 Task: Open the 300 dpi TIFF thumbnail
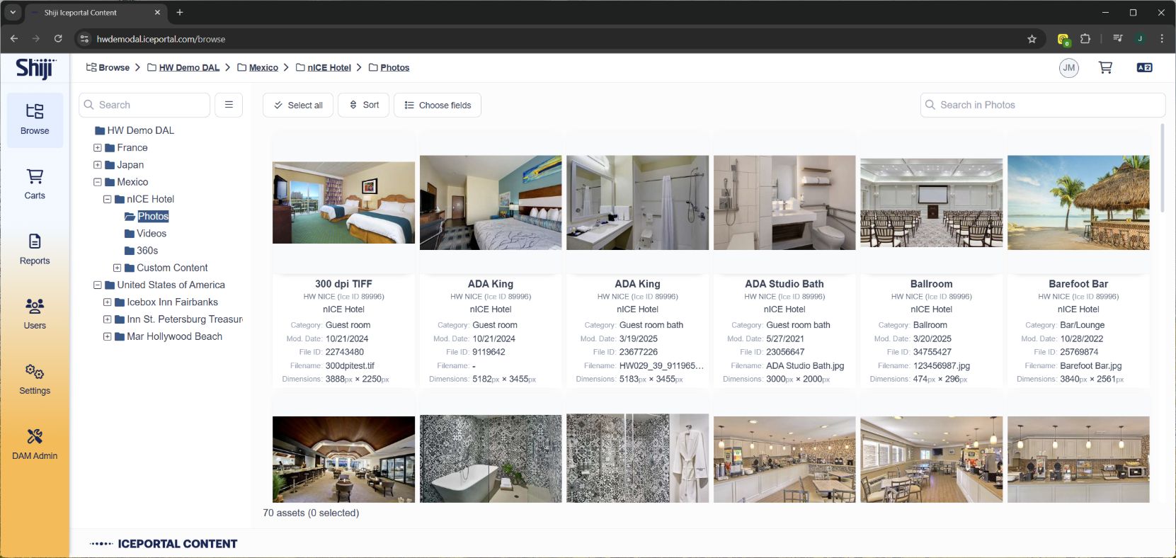pyautogui.click(x=343, y=203)
